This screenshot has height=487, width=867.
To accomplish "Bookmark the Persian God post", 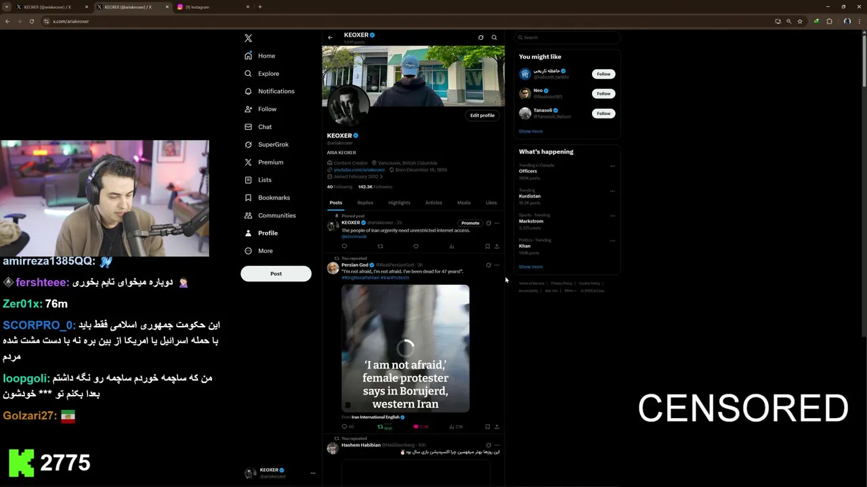I will [487, 427].
